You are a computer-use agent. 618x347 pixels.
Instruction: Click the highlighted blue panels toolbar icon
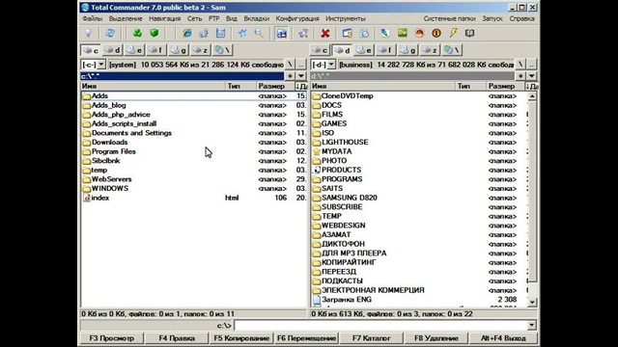click(281, 33)
